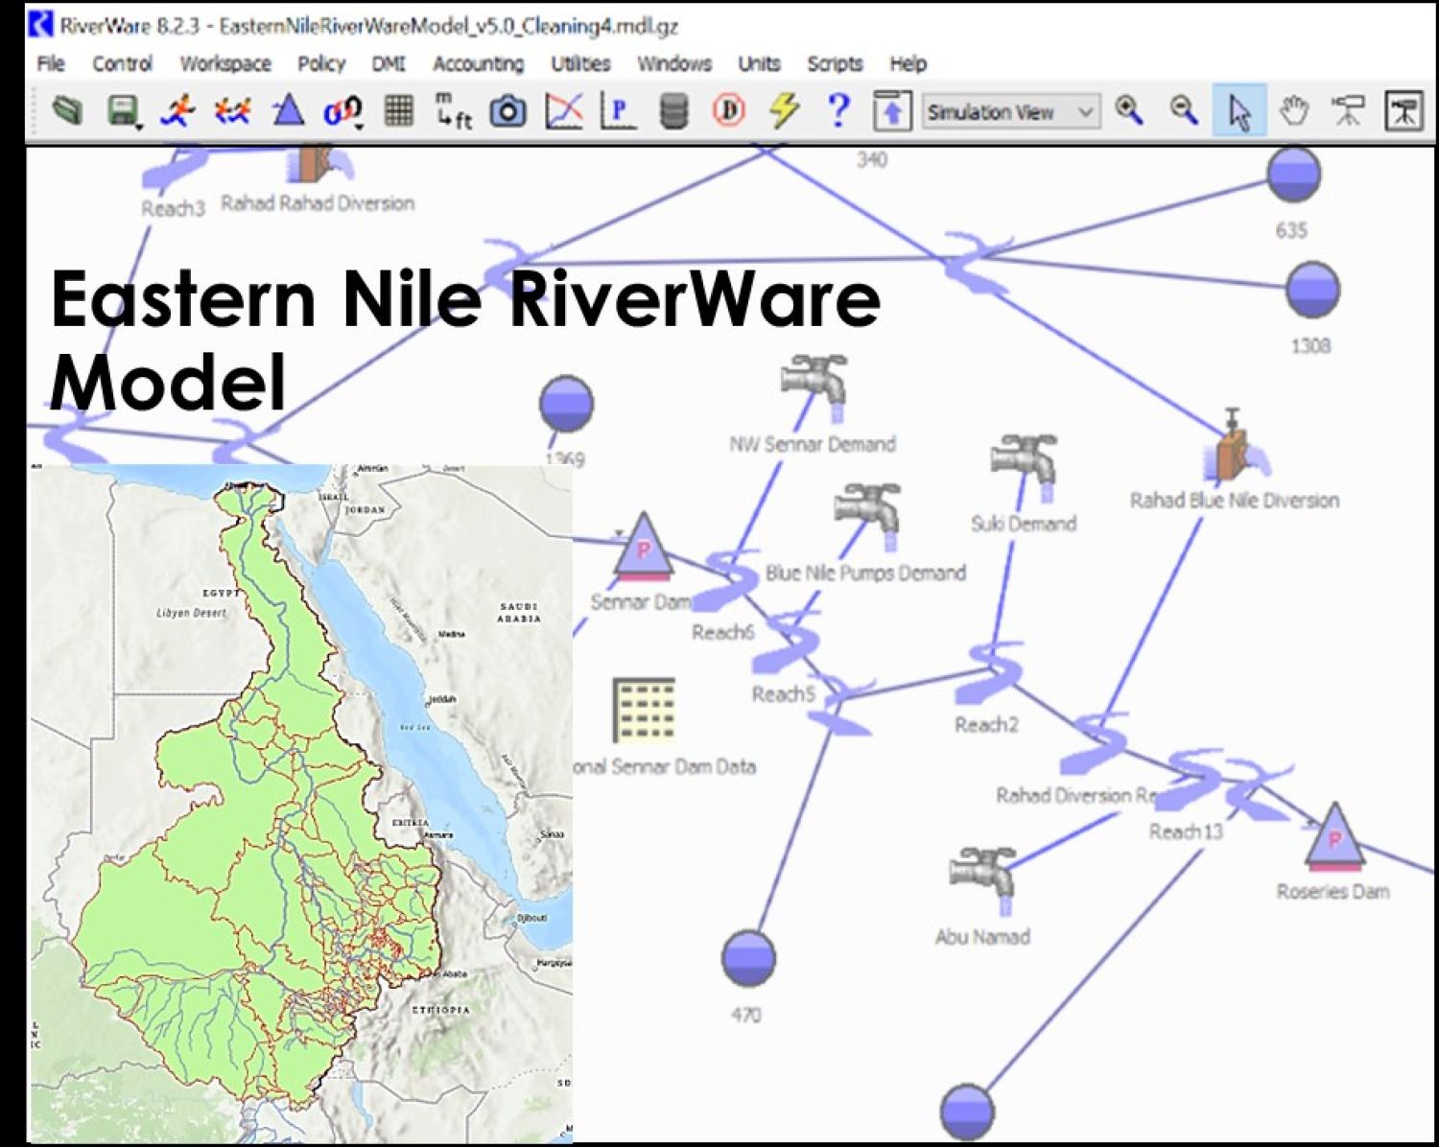Open the Simulation View dropdown

coord(1010,112)
